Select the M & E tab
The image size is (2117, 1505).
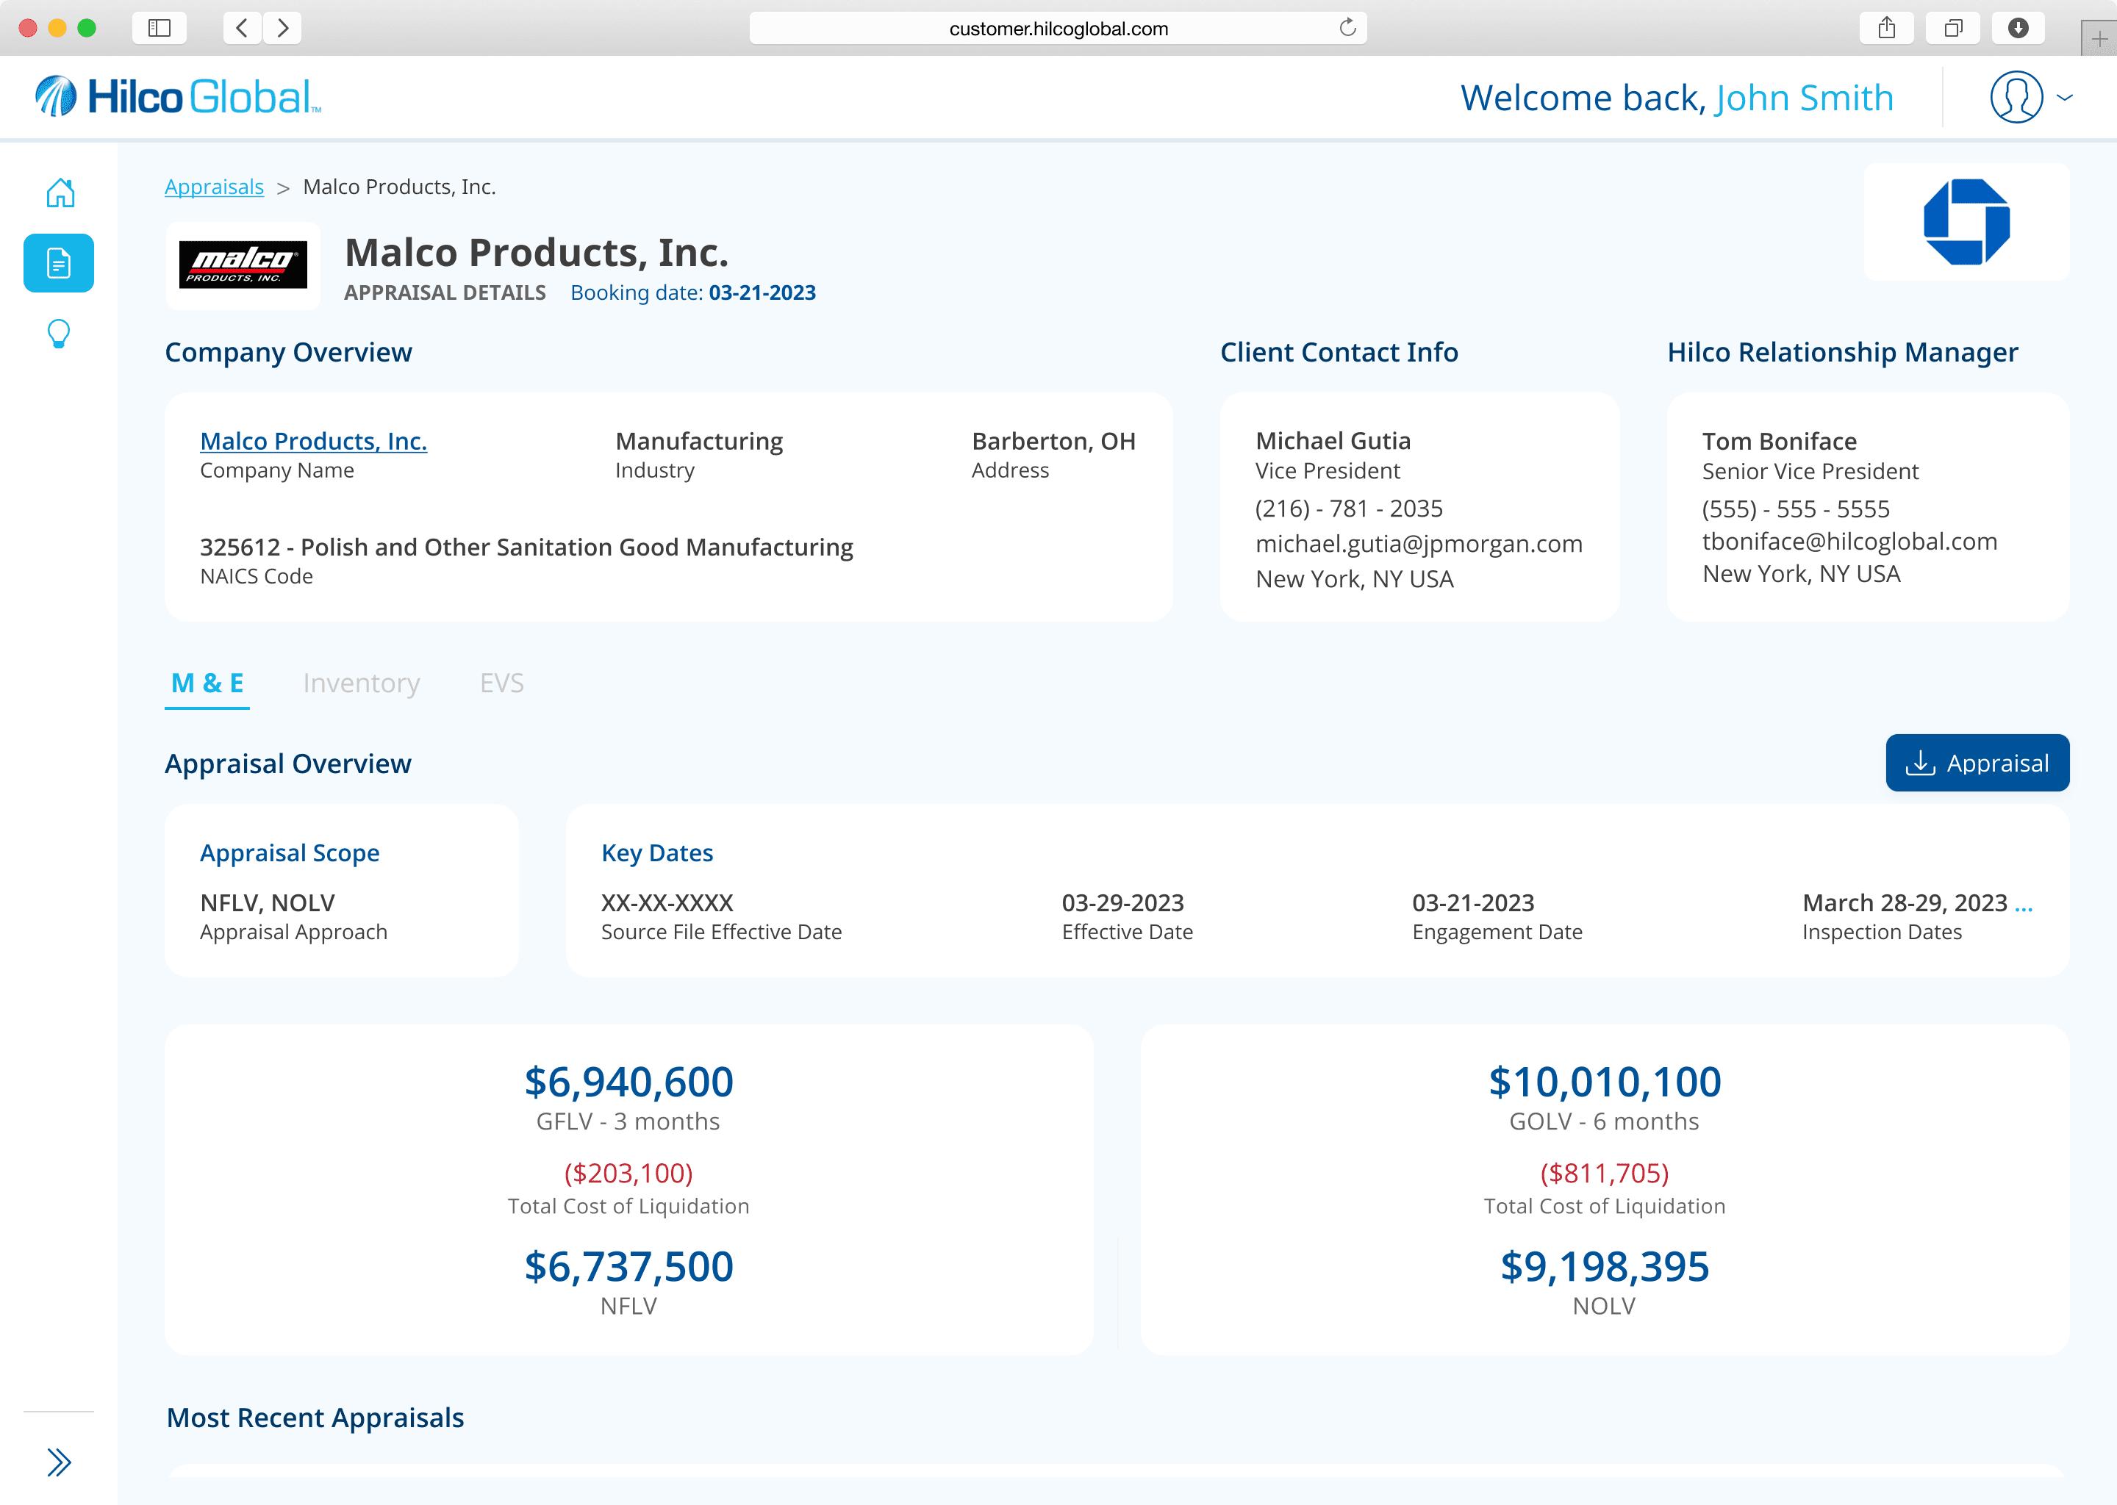point(207,684)
